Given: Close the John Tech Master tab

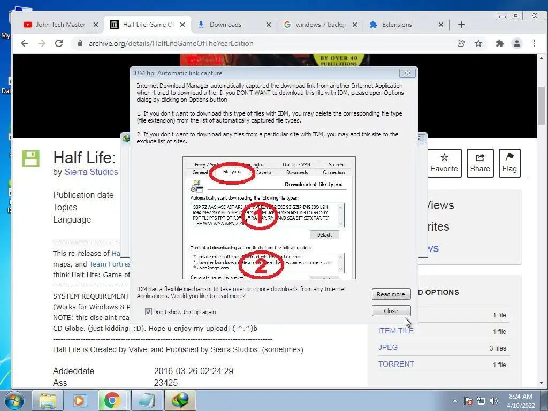Looking at the screenshot, I should [x=96, y=25].
